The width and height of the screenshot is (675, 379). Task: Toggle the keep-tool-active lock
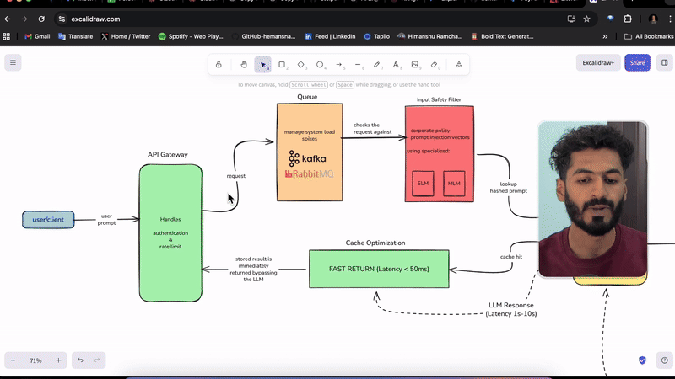219,64
